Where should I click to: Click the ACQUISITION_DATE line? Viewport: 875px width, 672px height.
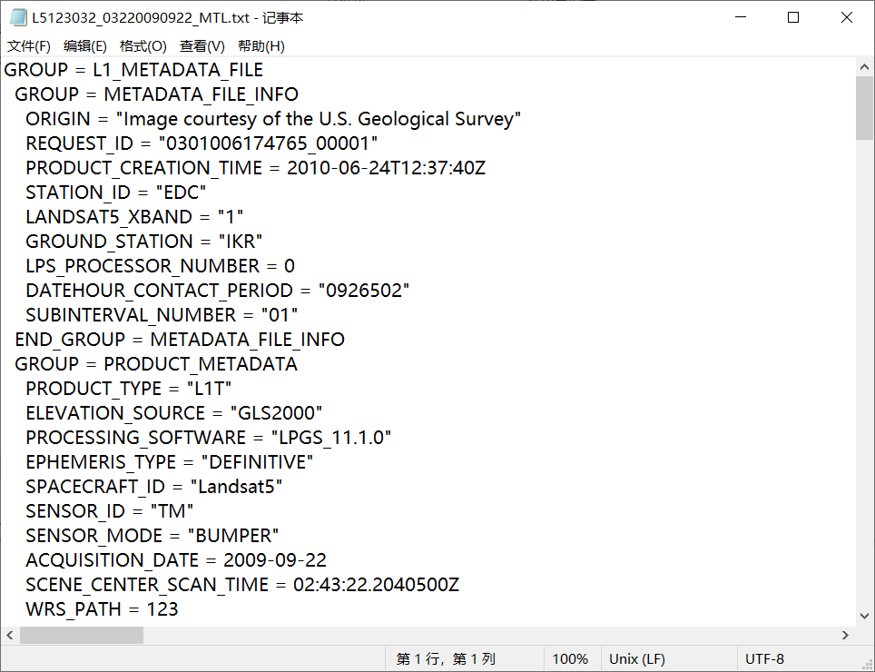click(x=176, y=561)
